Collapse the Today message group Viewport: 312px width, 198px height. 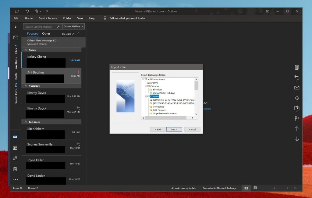(x=26, y=50)
